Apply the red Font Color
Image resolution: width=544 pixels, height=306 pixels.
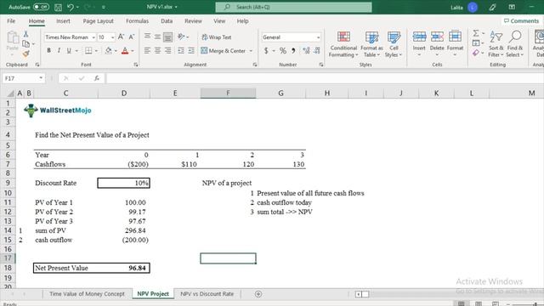coord(125,51)
